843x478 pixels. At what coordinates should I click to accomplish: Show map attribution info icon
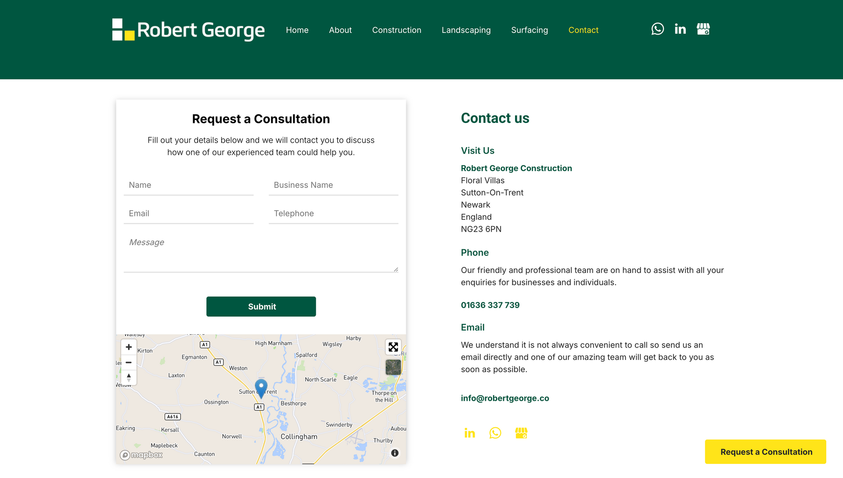(x=395, y=453)
